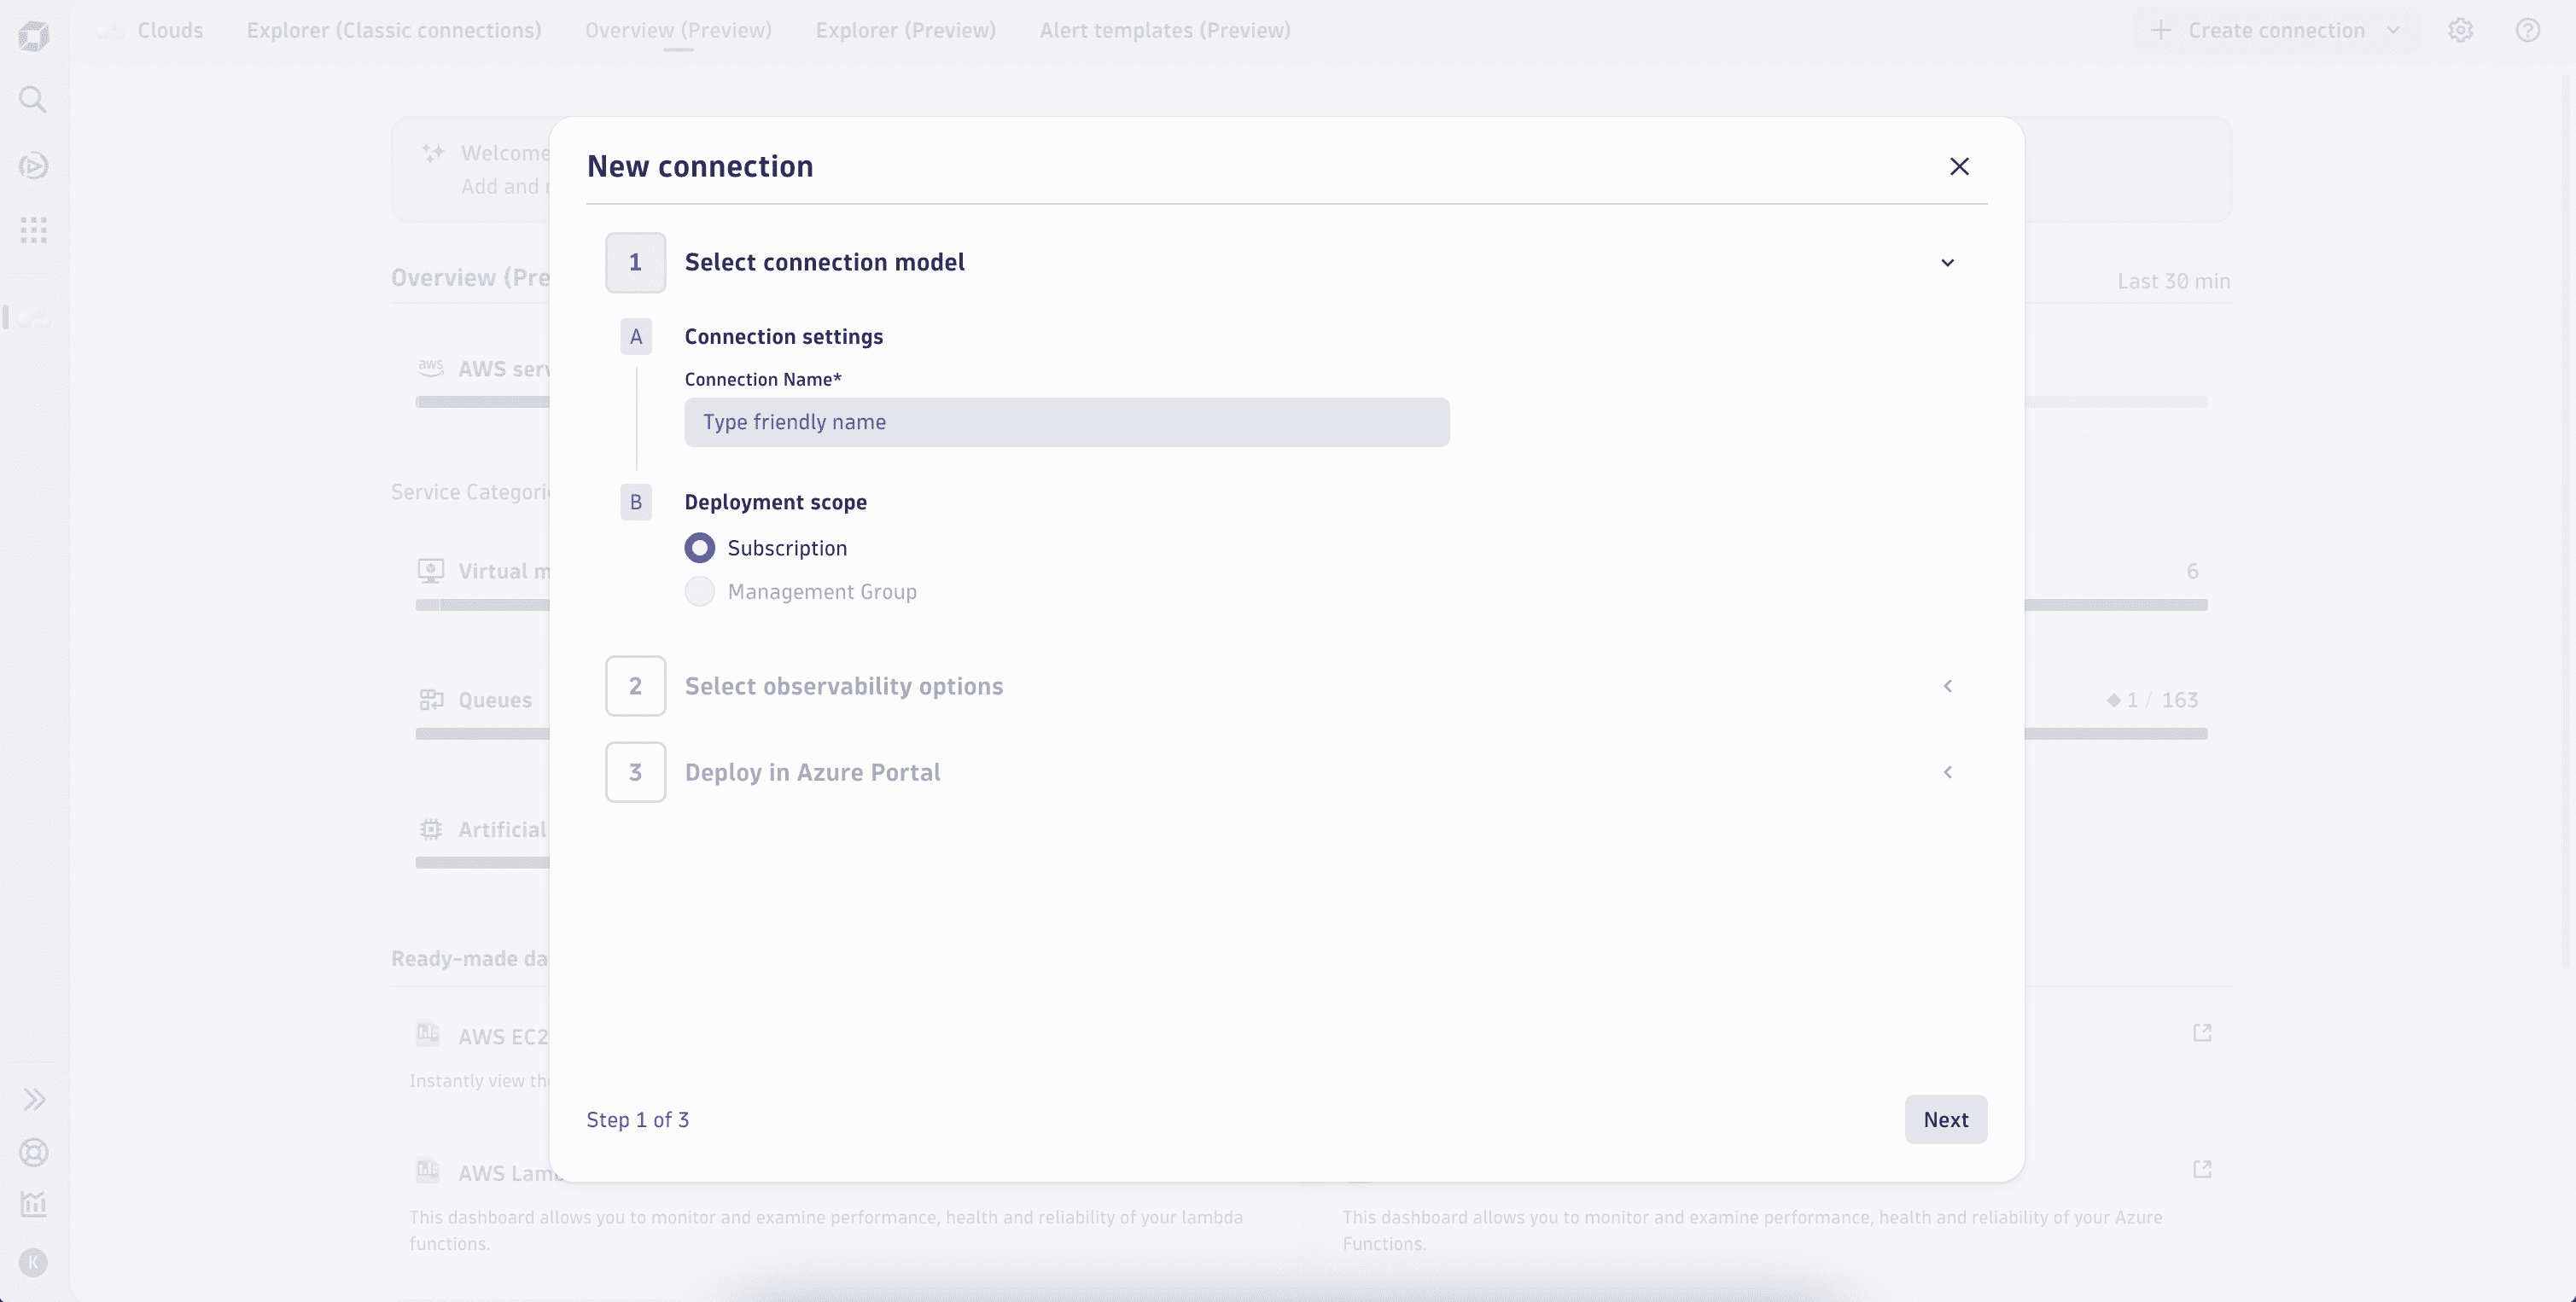Click the Next button
This screenshot has width=2576, height=1302.
point(1945,1119)
